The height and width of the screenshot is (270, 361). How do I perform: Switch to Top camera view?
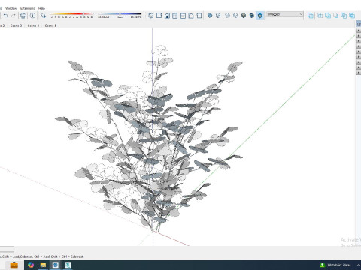pyautogui.click(x=159, y=16)
